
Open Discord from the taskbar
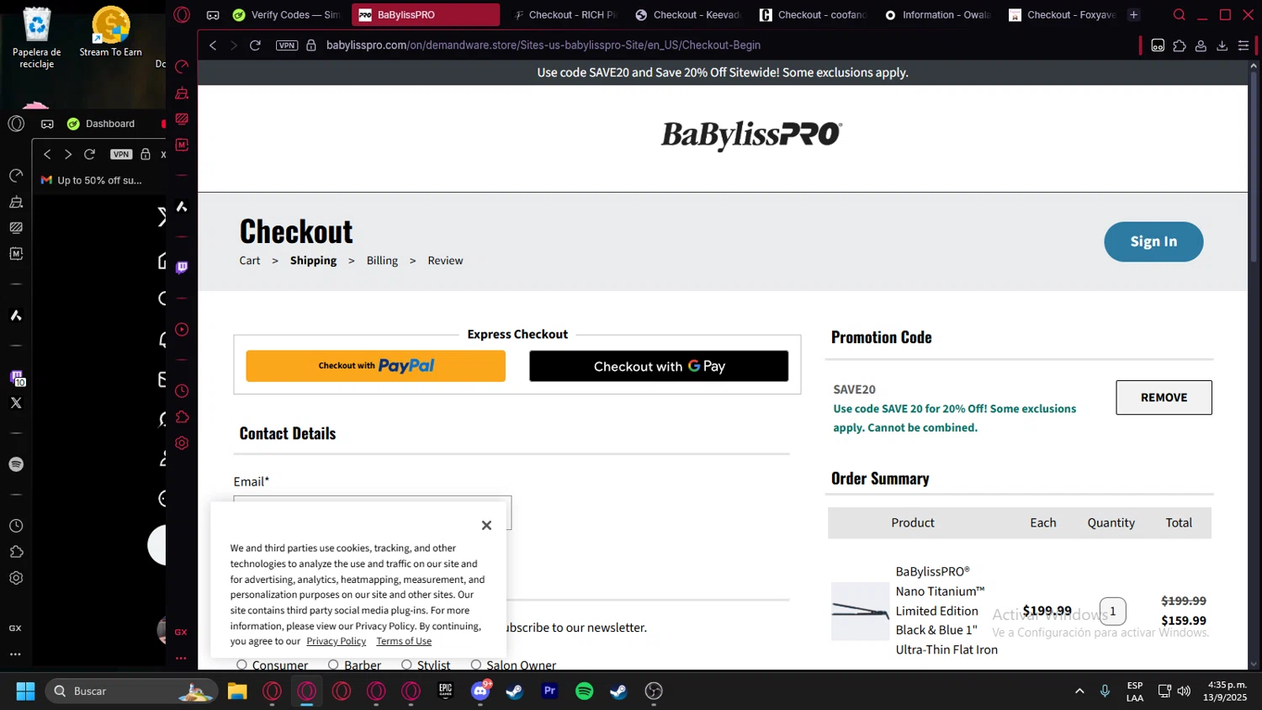click(480, 691)
